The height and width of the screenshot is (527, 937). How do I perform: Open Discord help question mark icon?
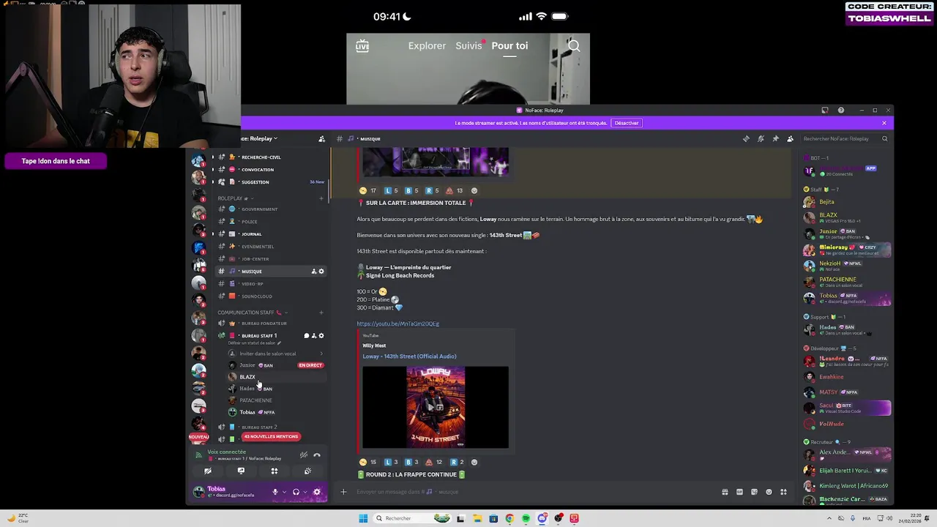(840, 111)
